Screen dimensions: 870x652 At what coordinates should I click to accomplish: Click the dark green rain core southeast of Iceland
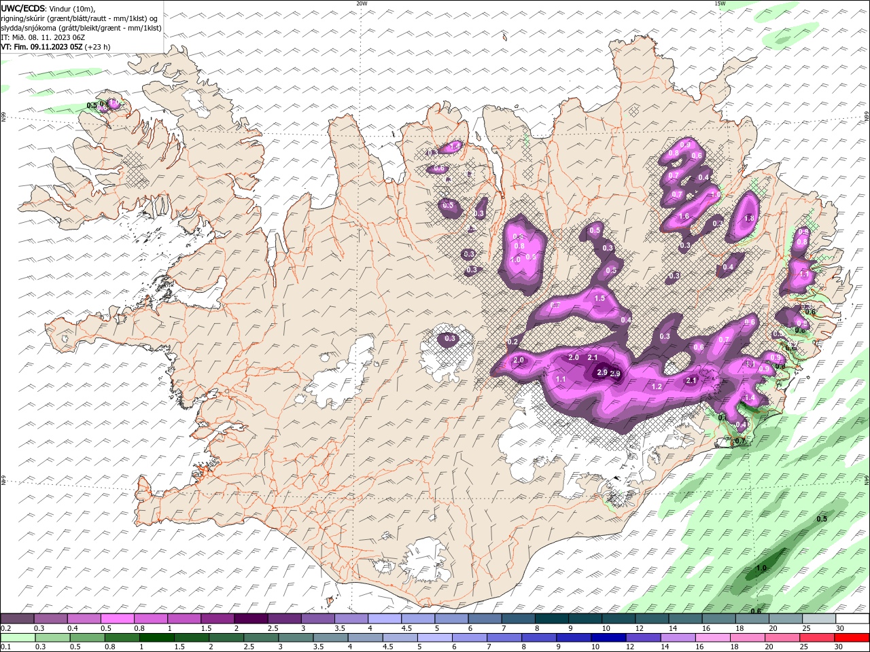tap(765, 567)
